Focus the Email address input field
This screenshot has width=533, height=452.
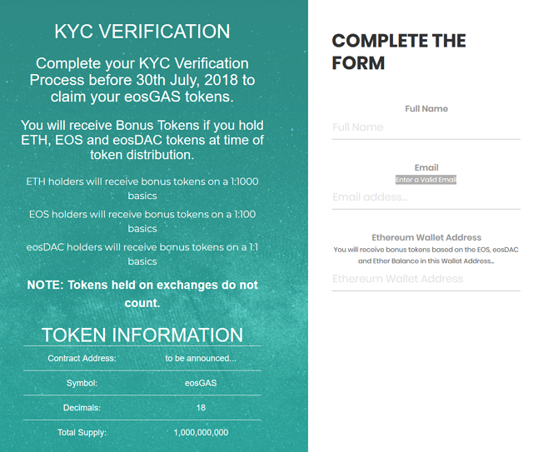pos(426,197)
